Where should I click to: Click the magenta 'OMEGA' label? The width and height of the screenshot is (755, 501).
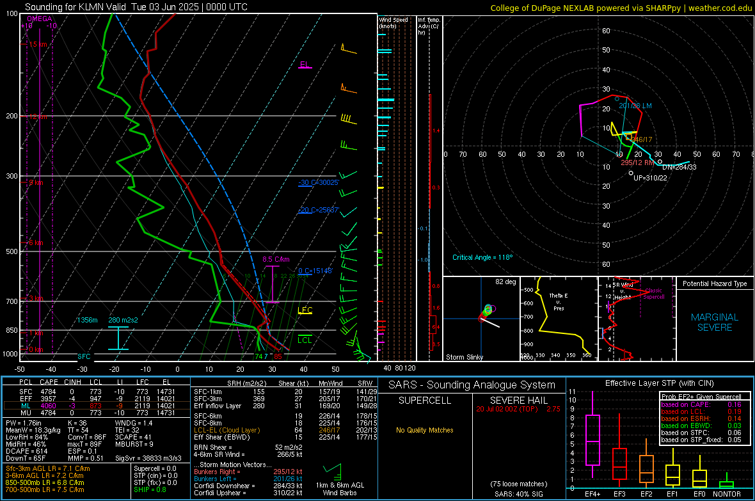pos(40,19)
